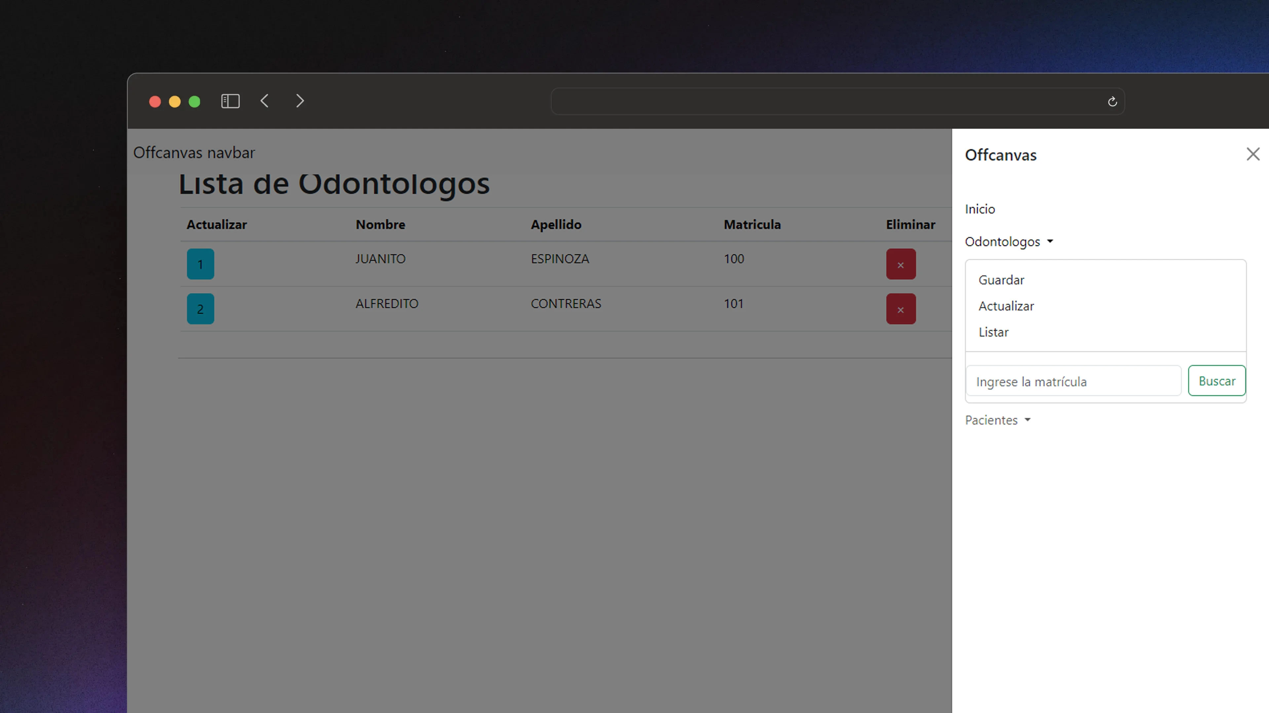Go back with the browser arrow
Image resolution: width=1269 pixels, height=713 pixels.
(264, 101)
